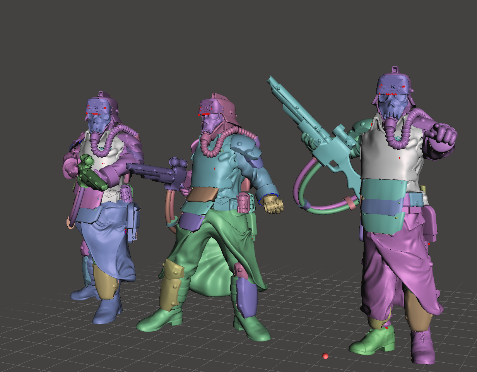Select the middle figure's tan shin guard
477x372 pixels.
click(172, 285)
